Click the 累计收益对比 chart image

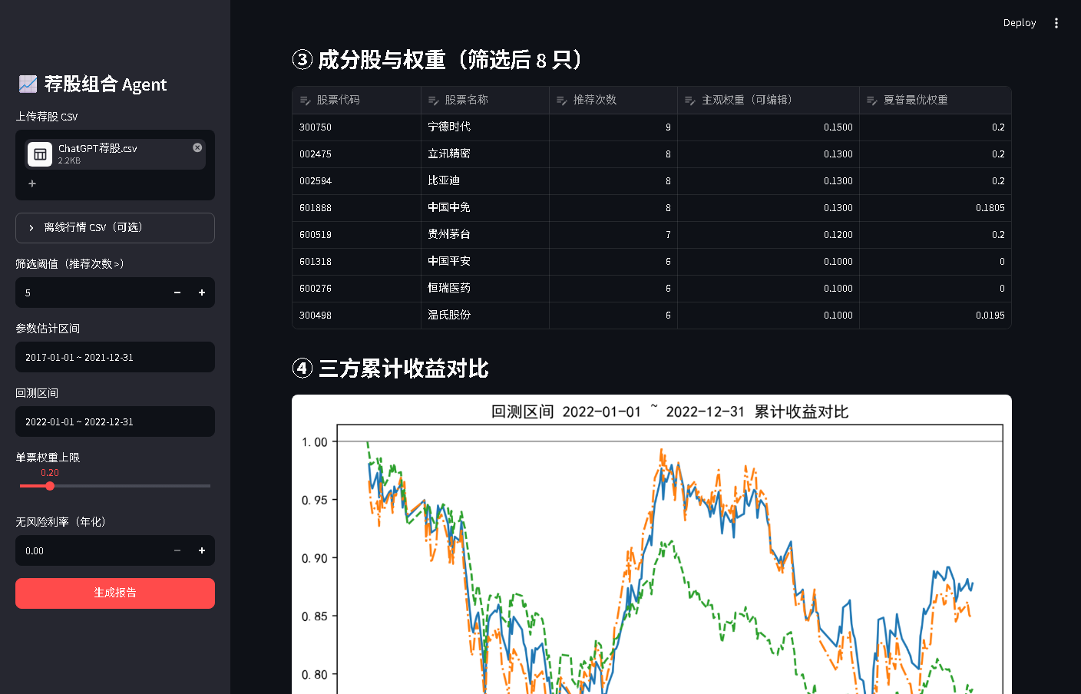point(652,545)
